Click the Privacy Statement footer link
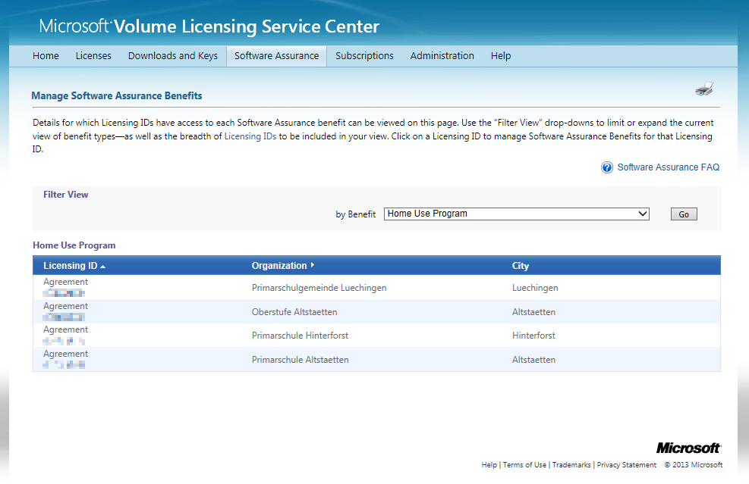The image size is (749, 484). point(626,465)
